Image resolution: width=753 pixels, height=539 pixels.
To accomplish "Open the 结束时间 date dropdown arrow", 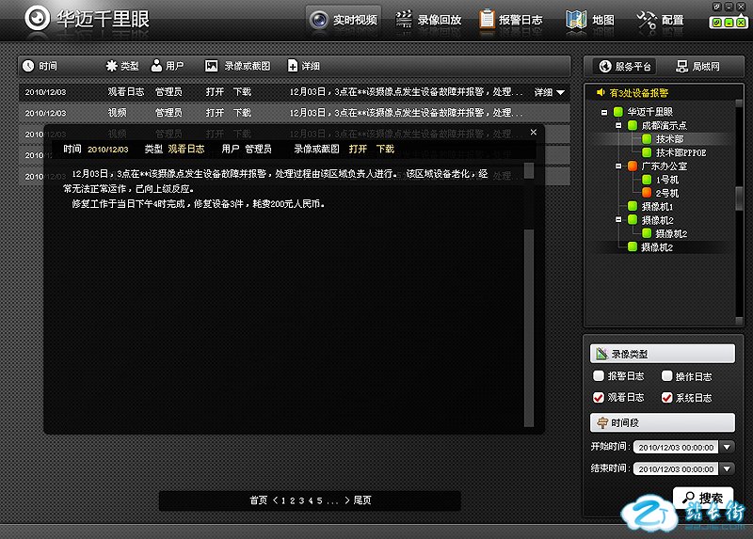I will (727, 468).
